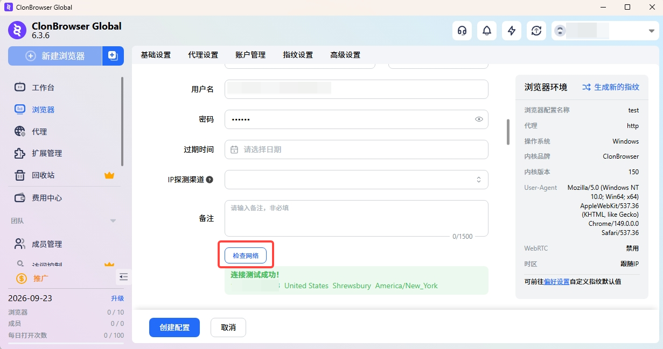Switch to the 代理设置 tab

[203, 55]
